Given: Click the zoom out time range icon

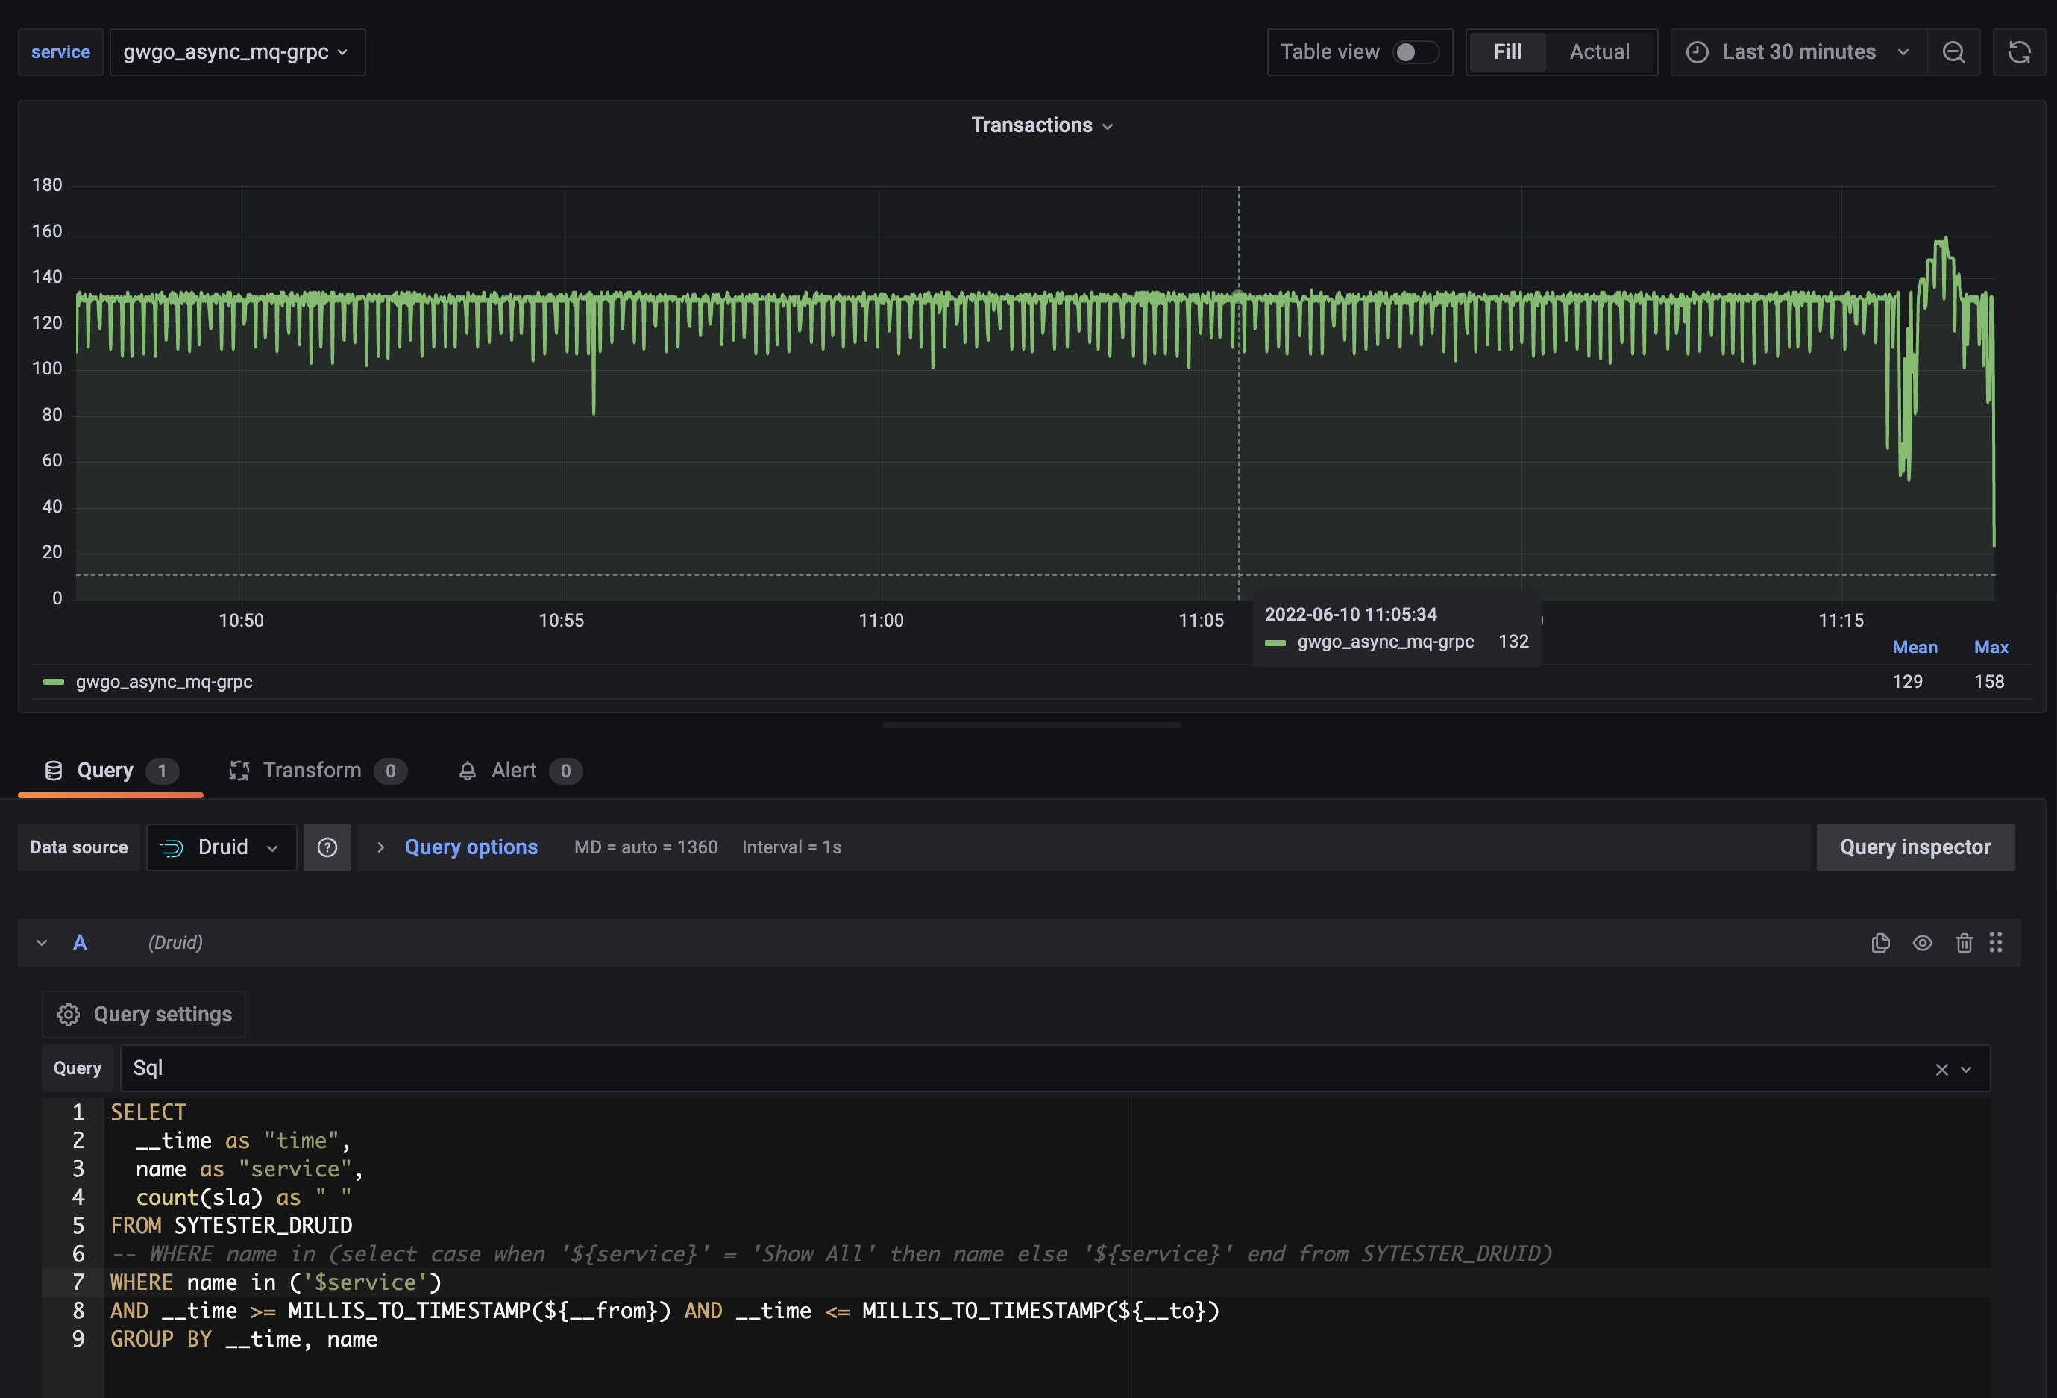Looking at the screenshot, I should (x=1953, y=52).
